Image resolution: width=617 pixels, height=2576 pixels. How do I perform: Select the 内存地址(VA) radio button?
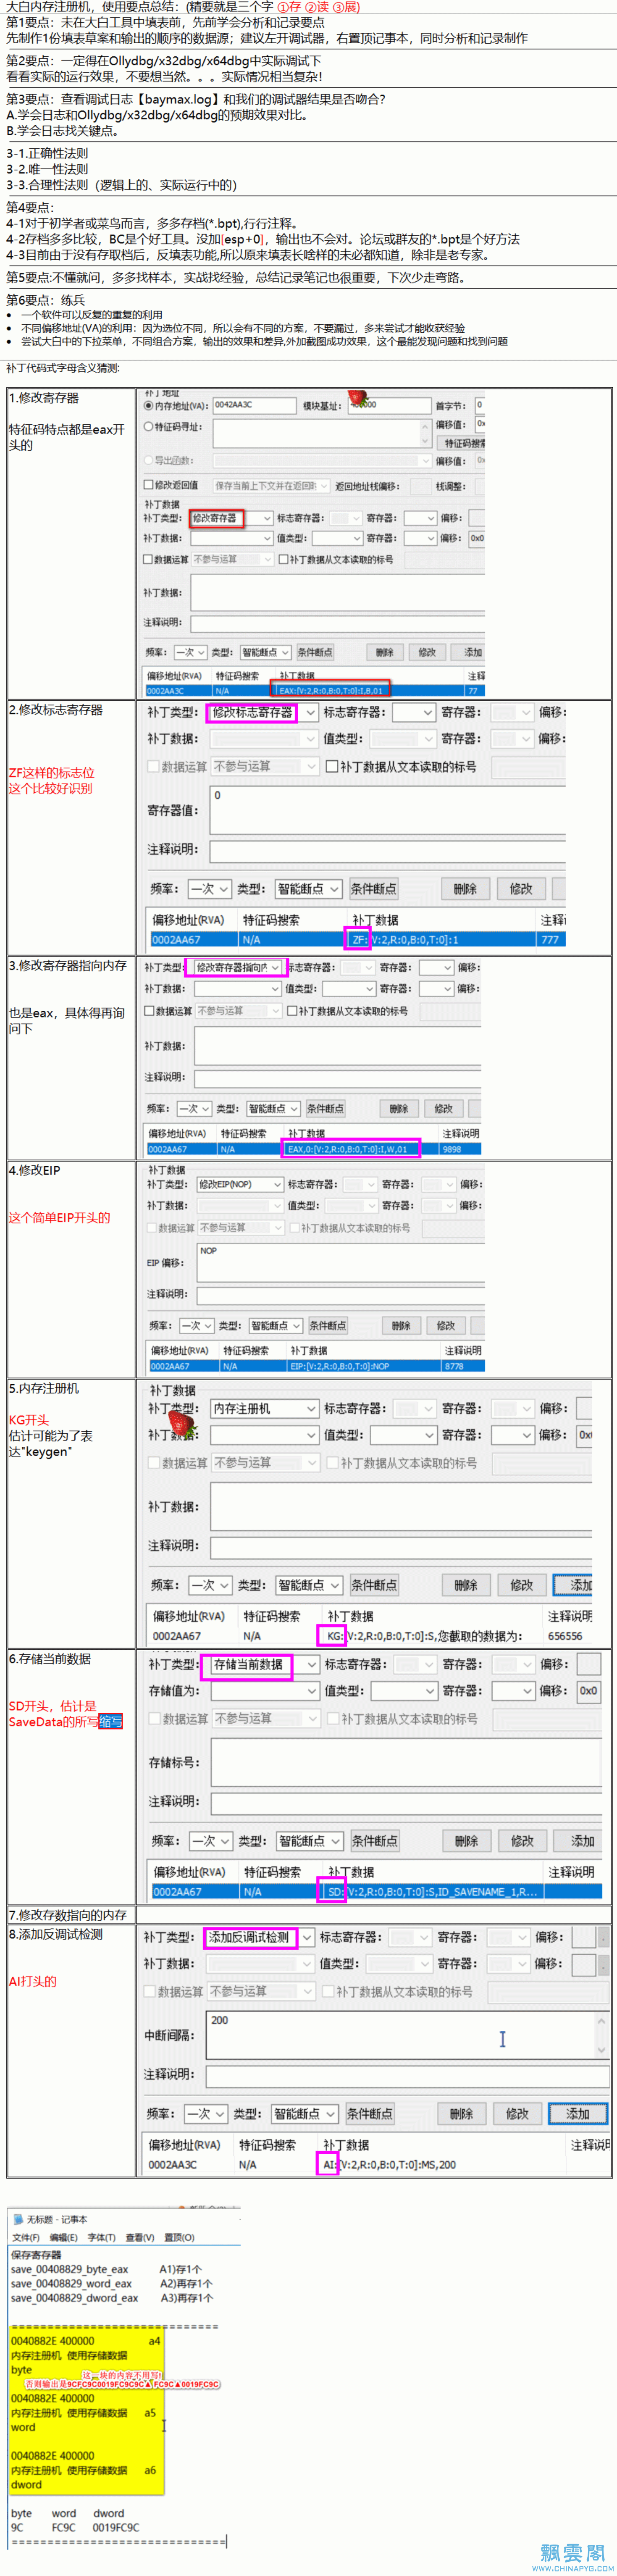click(149, 406)
